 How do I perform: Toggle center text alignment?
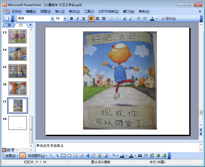pos(98,19)
